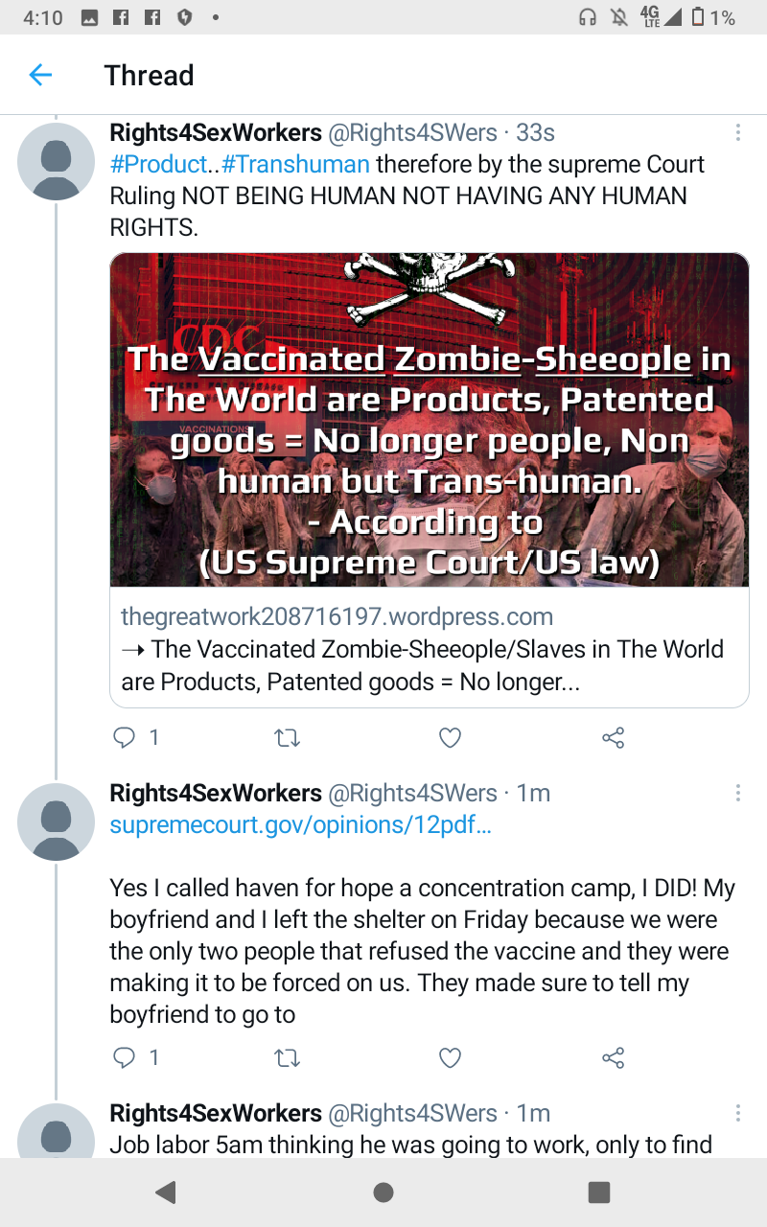Image resolution: width=767 pixels, height=1227 pixels.
Task: Reply to the first tweet
Action: (x=125, y=737)
